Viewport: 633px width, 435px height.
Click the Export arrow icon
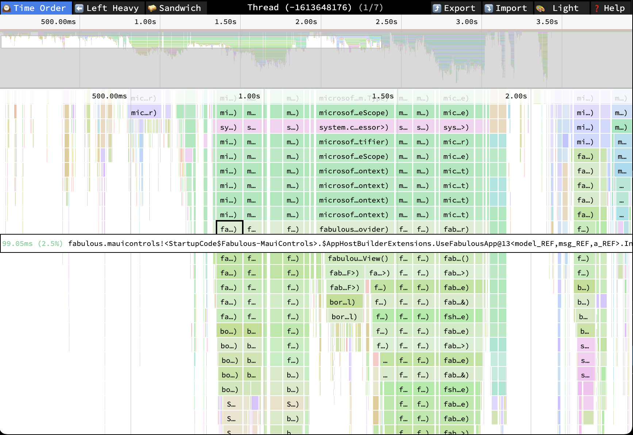(x=437, y=8)
